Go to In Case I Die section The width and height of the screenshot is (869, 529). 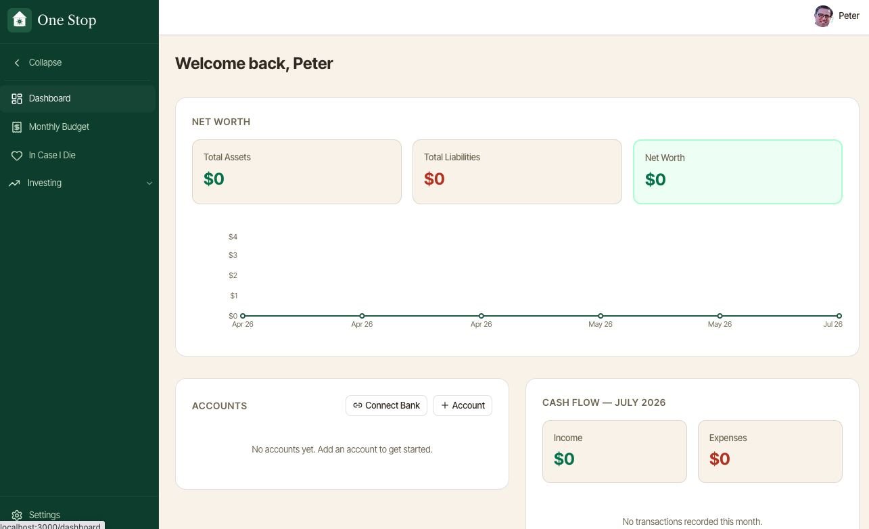click(x=78, y=156)
